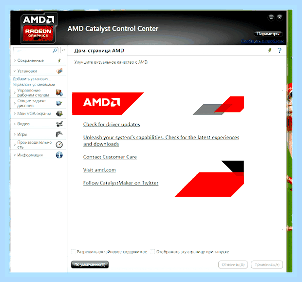Enable Разрешить онлайновое содержимое checkbox
Image resolution: width=302 pixels, height=282 pixels.
[x=74, y=252]
